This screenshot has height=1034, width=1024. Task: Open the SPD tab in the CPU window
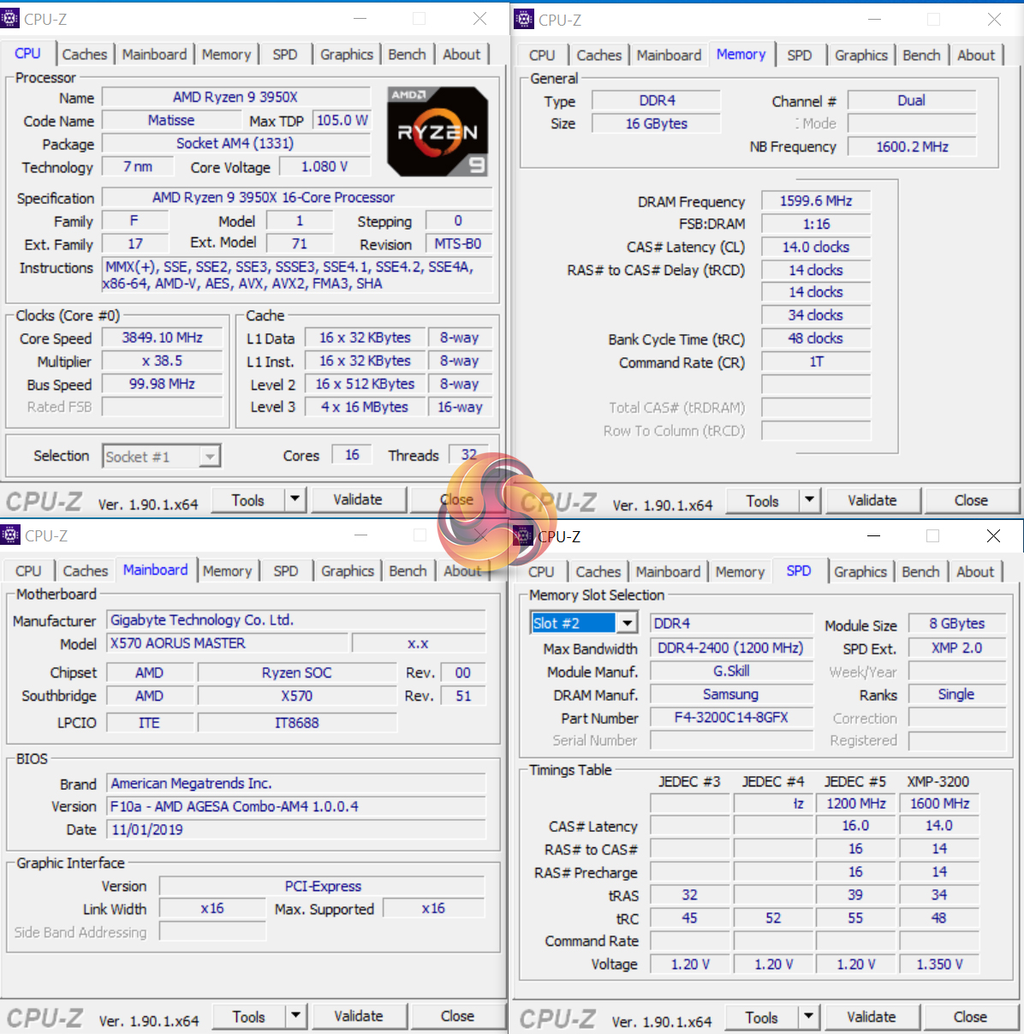285,54
